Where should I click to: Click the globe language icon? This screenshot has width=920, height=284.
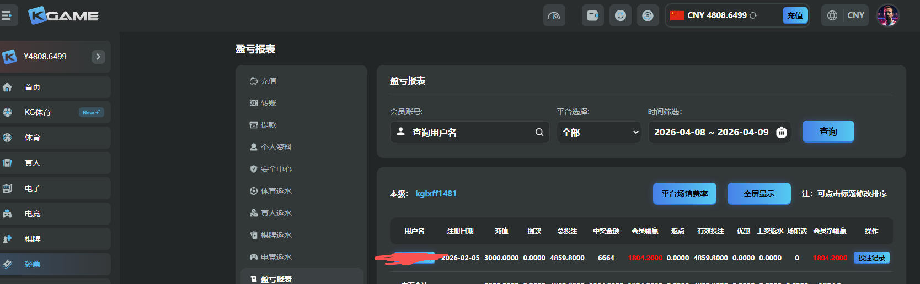[832, 15]
